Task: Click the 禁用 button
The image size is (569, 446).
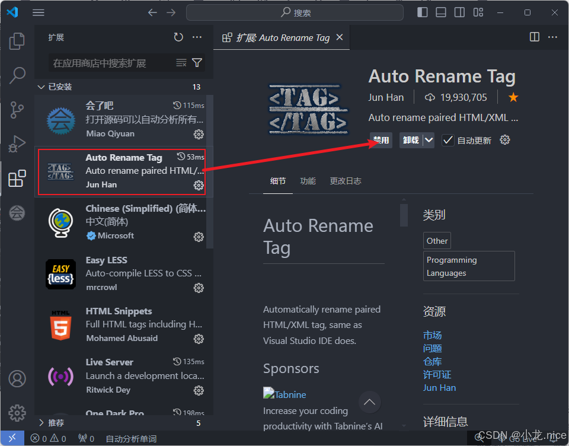Action: click(x=381, y=140)
